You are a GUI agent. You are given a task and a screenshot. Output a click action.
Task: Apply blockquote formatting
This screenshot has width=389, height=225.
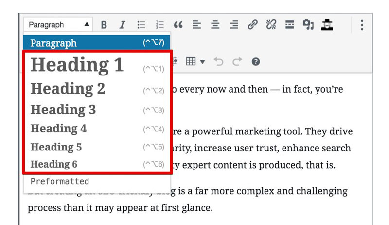[178, 25]
